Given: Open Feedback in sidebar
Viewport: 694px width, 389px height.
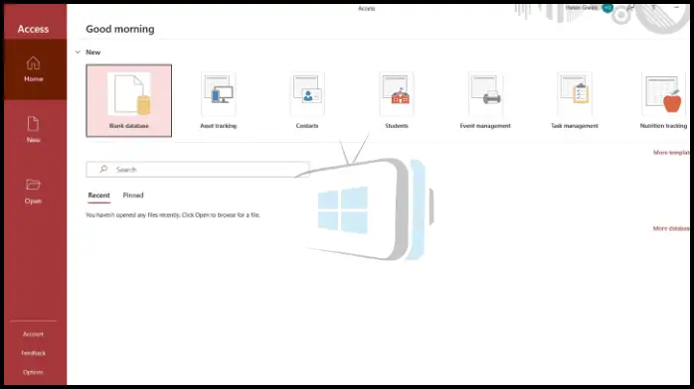Looking at the screenshot, I should click(33, 353).
